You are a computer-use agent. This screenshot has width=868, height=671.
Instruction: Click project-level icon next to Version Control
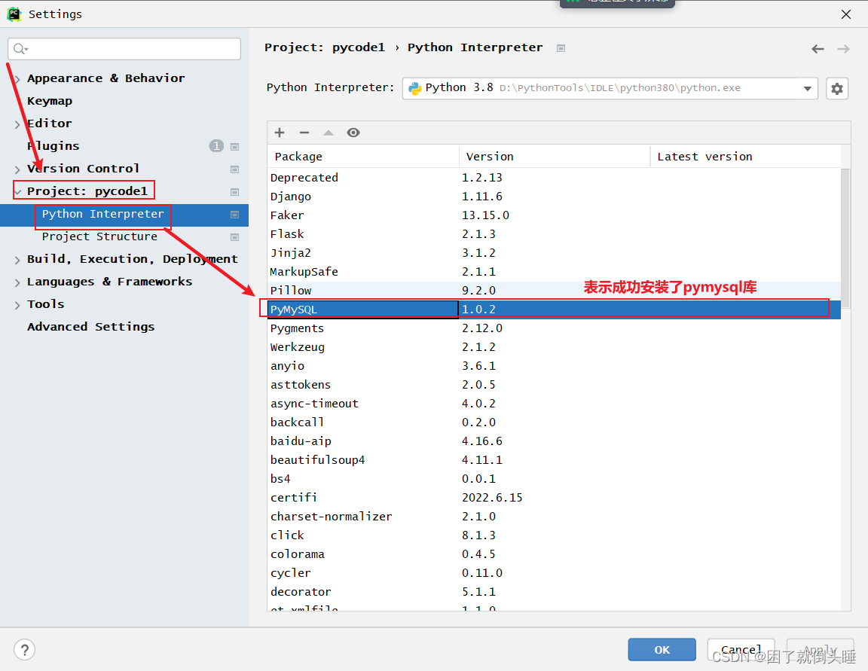(x=235, y=169)
